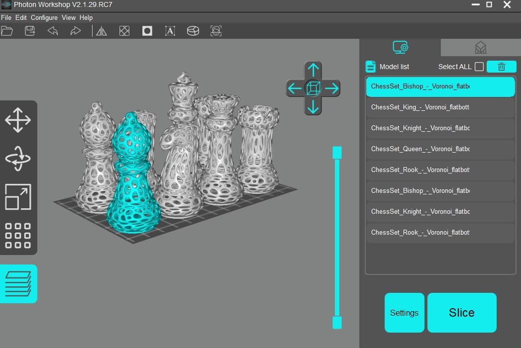Viewport: 521px width, 348px height.
Task: Click the Redo arrow icon
Action: point(76,31)
